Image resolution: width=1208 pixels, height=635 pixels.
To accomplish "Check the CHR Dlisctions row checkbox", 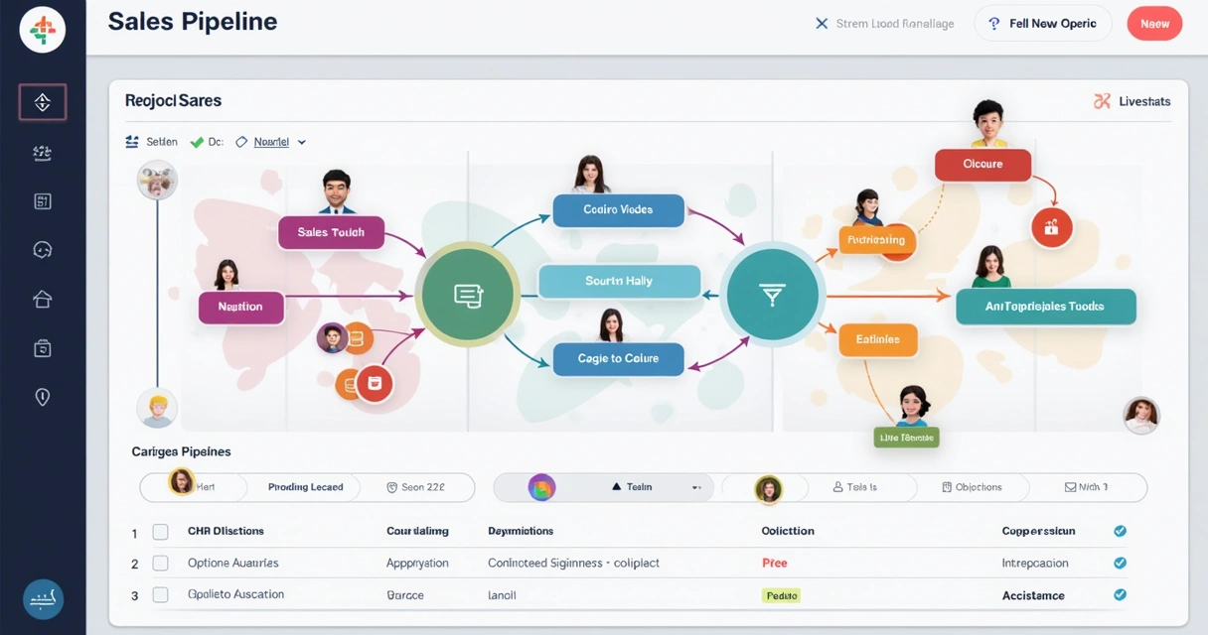I will pyautogui.click(x=160, y=532).
